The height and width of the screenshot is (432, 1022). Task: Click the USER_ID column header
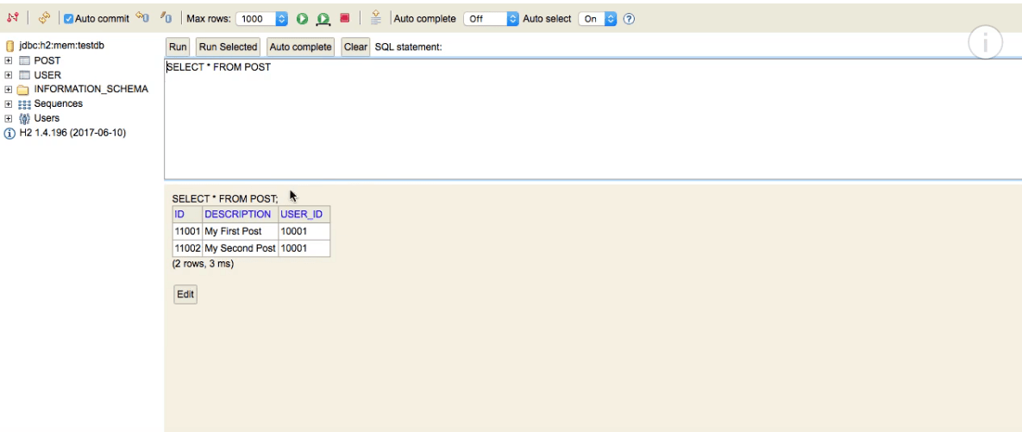click(x=304, y=215)
